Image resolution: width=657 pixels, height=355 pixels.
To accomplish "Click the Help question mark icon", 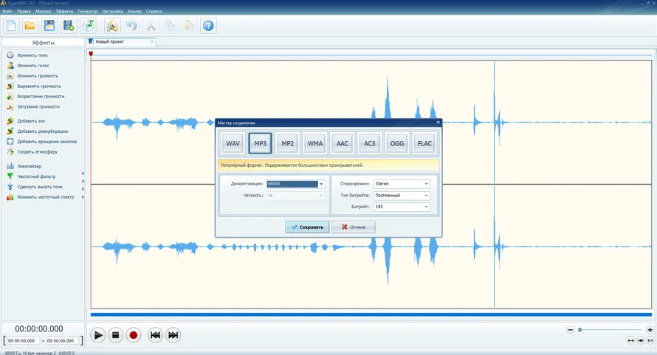I will (x=208, y=26).
